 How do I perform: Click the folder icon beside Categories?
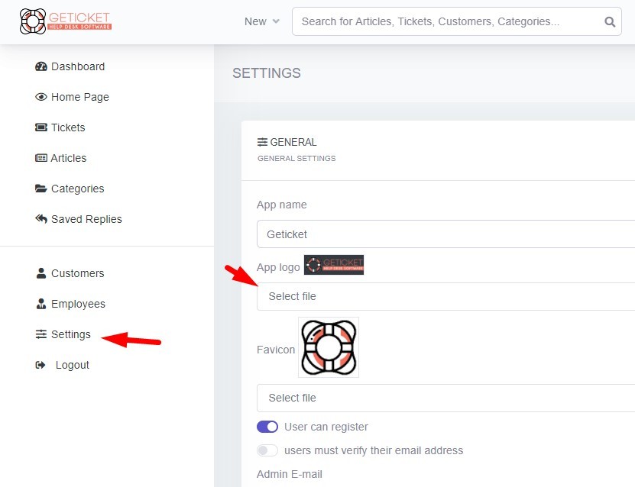[x=41, y=189]
